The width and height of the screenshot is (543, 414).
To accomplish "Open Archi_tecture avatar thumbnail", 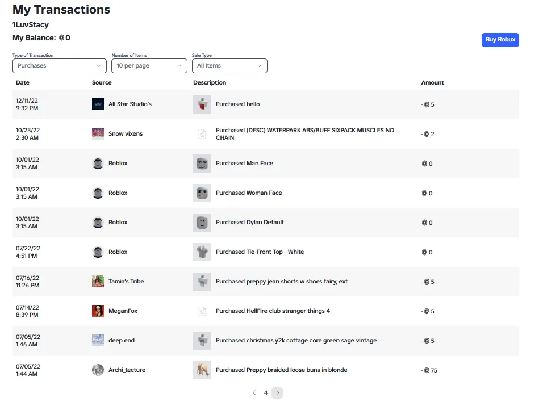I will (x=98, y=370).
